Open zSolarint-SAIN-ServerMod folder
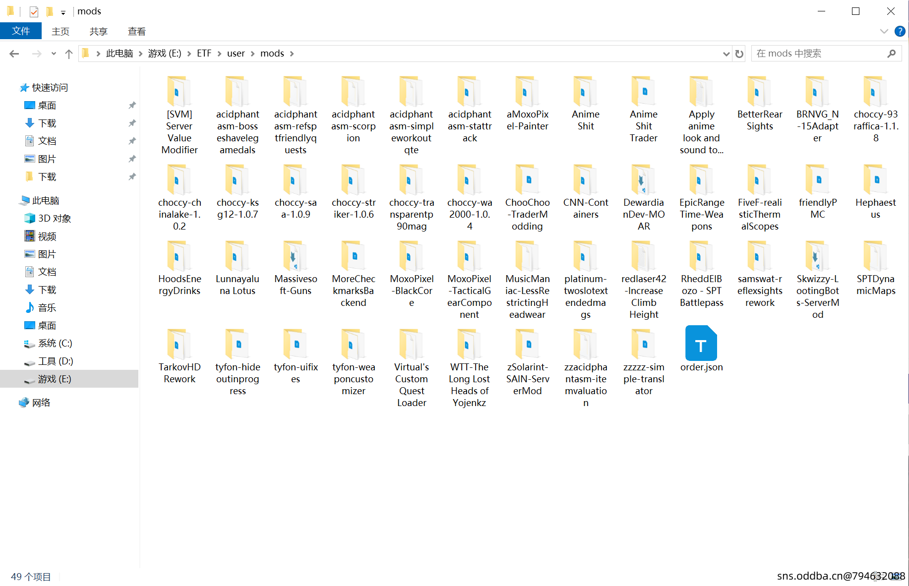 coord(528,362)
